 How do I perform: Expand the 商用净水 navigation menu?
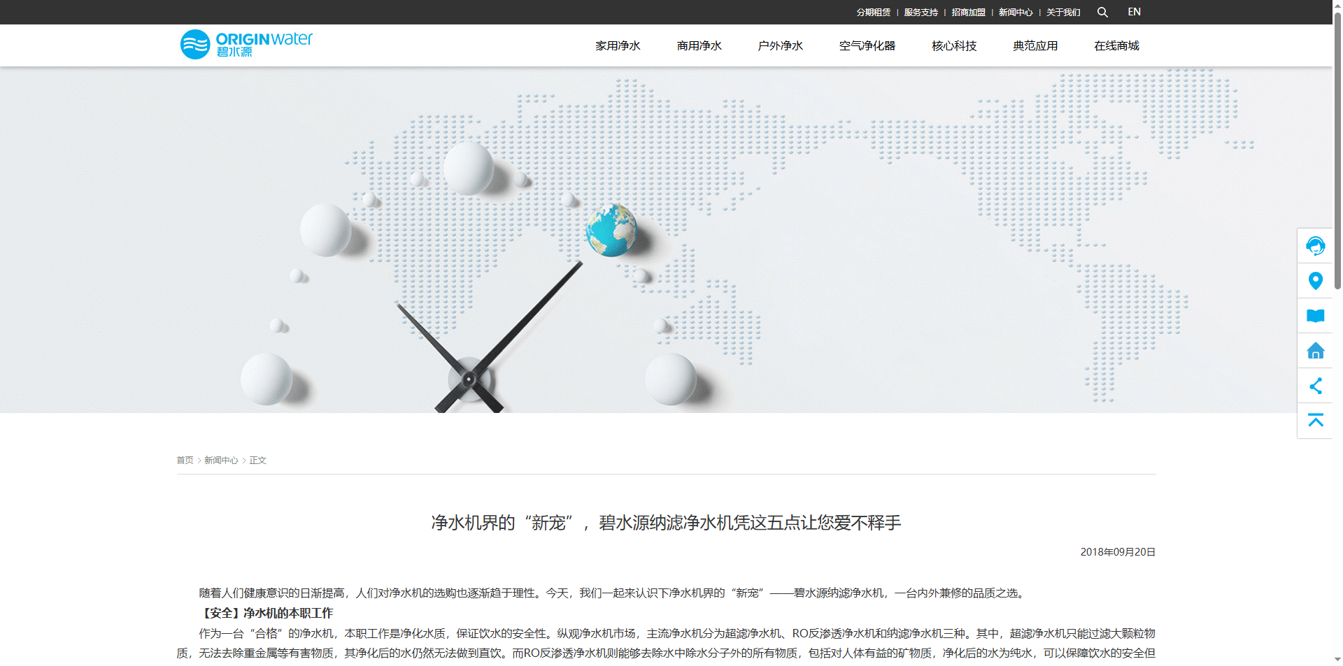pos(699,45)
